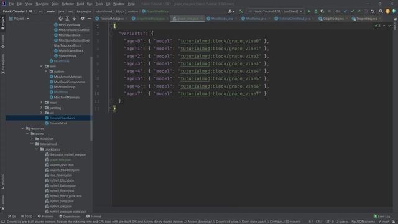The height and width of the screenshot is (224, 398).
Task: Click the main git branch widget
Action: 384,222
